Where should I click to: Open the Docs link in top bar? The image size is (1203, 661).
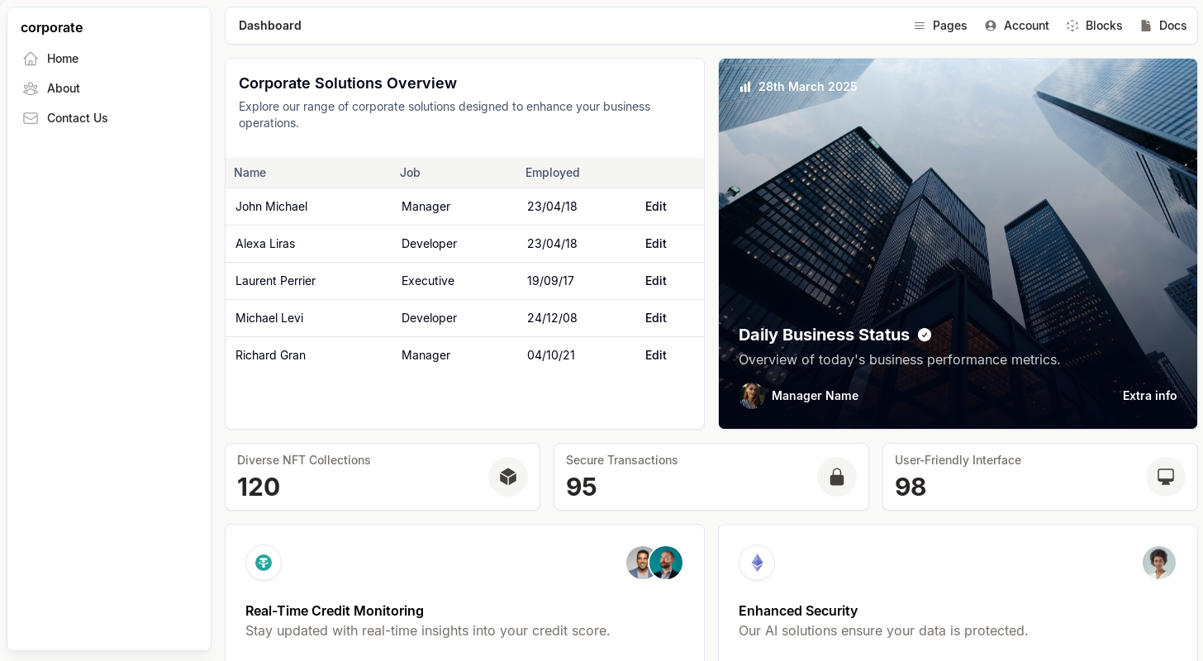coord(1163,26)
